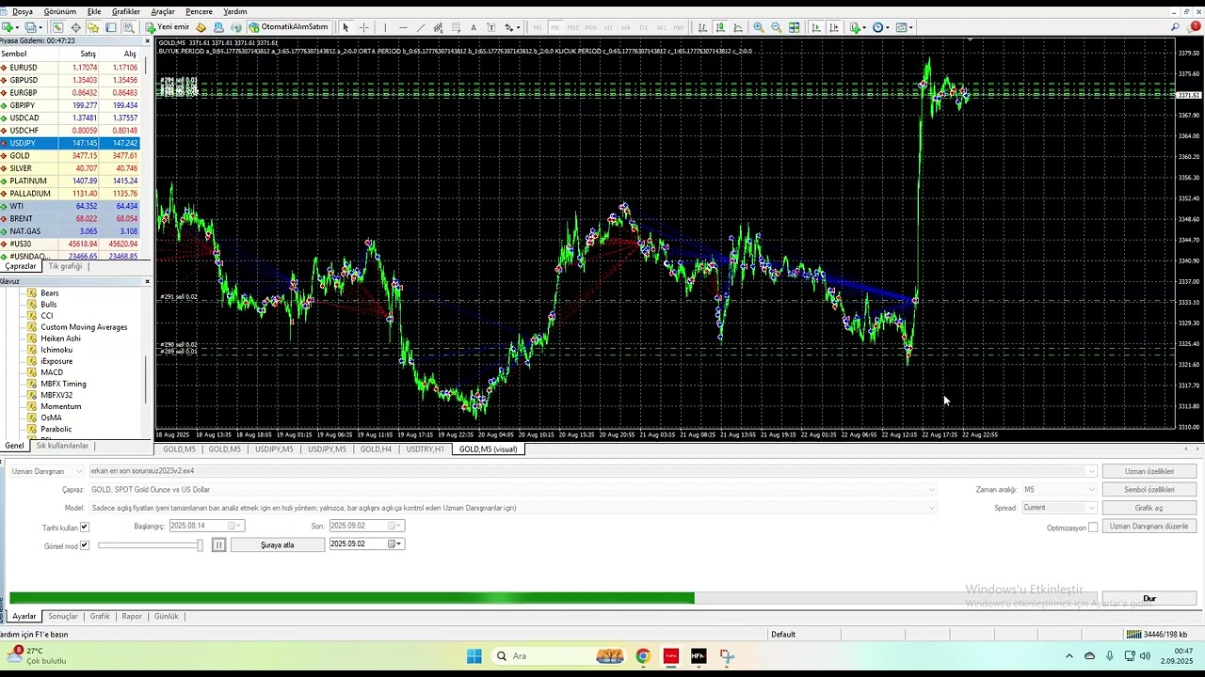Image resolution: width=1205 pixels, height=677 pixels.
Task: Toggle the Tarihi kullan checkbox
Action: tap(84, 527)
